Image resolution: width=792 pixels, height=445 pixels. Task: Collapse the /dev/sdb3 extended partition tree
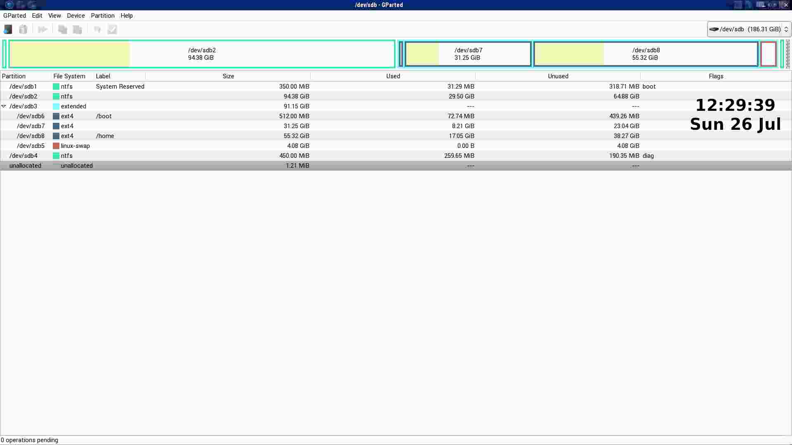[x=4, y=106]
